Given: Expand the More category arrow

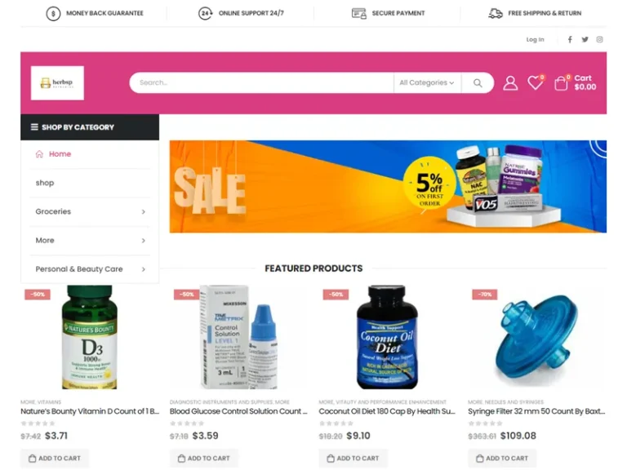Looking at the screenshot, I should point(143,241).
